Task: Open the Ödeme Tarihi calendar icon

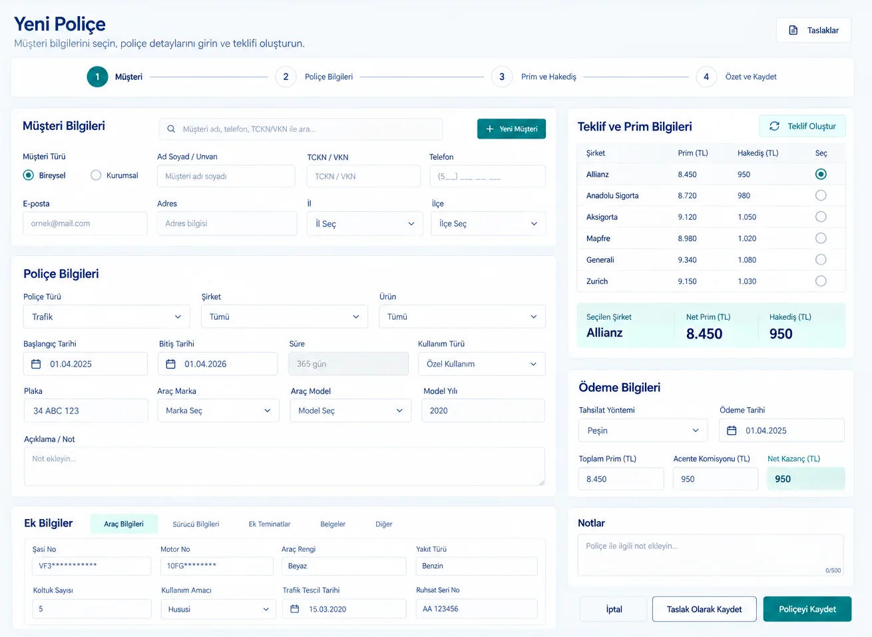Action: 732,430
